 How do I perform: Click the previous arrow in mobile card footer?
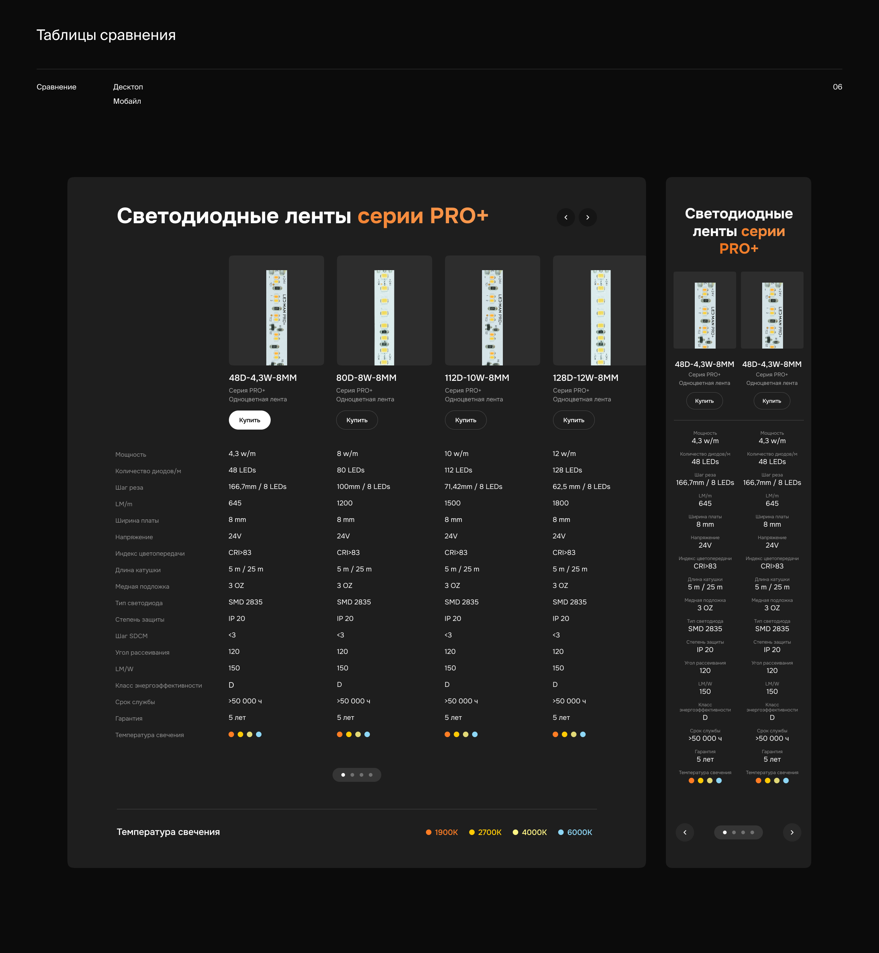click(685, 832)
